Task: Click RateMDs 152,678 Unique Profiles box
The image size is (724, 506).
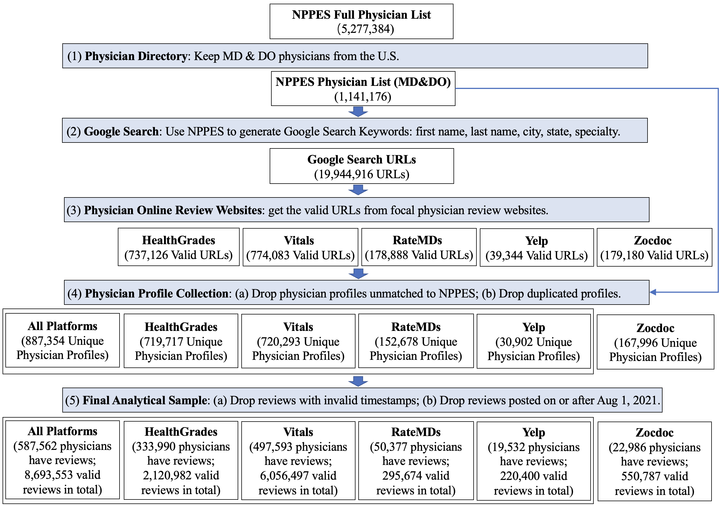Action: pyautogui.click(x=416, y=341)
